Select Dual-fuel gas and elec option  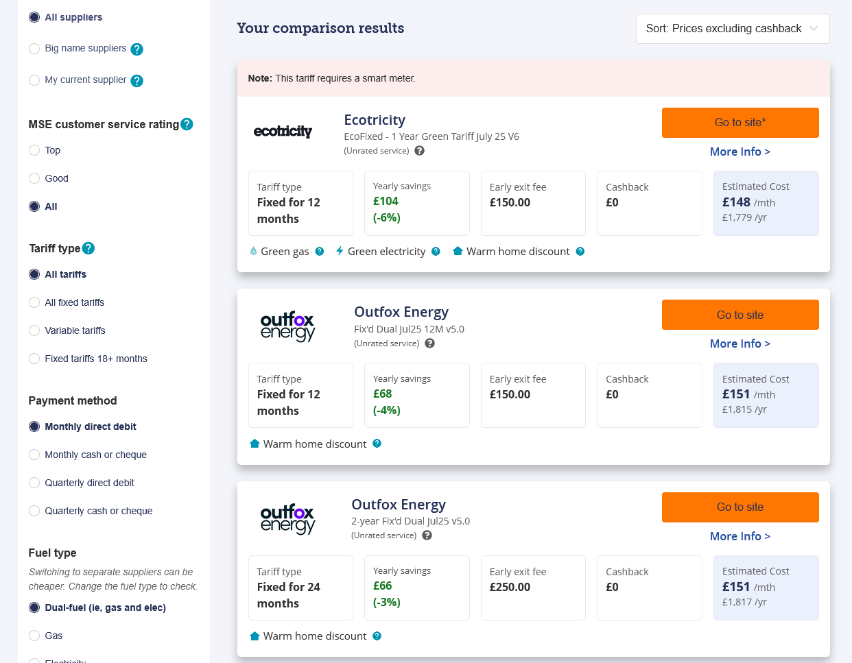pyautogui.click(x=34, y=607)
